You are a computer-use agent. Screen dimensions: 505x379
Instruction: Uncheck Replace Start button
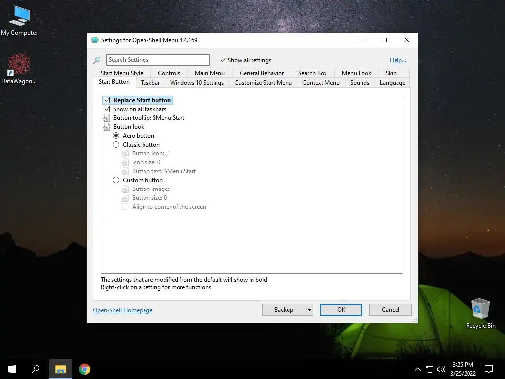(x=107, y=100)
